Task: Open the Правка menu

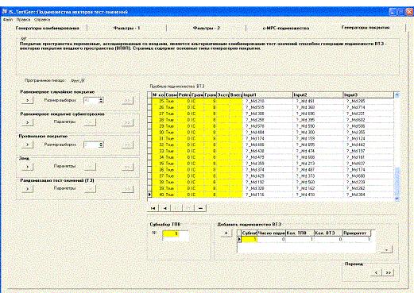Action: pyautogui.click(x=23, y=20)
